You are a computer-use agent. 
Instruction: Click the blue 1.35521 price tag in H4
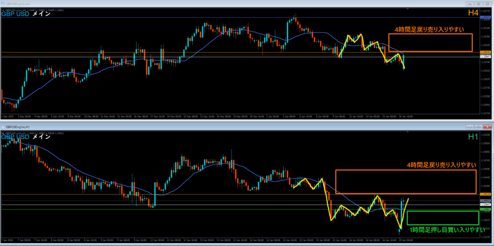click(x=485, y=18)
